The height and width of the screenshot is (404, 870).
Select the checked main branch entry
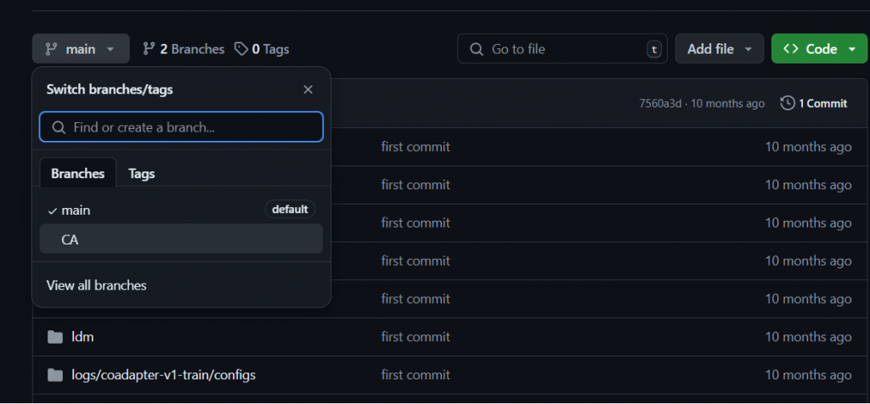[181, 210]
